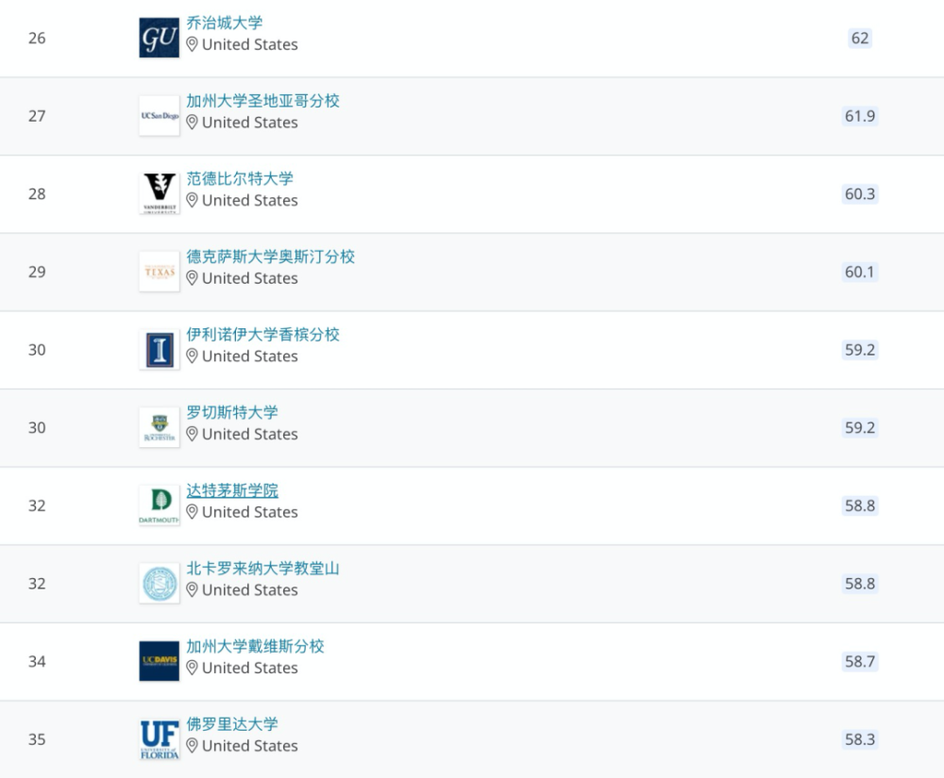
Task: Open the 乔治城大学 link
Action: tap(225, 23)
